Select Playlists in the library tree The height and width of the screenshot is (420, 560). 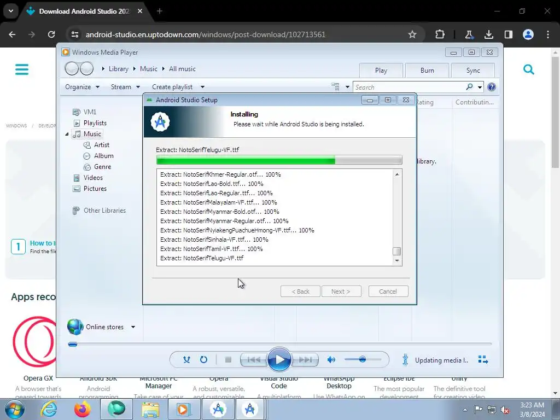pyautogui.click(x=95, y=123)
